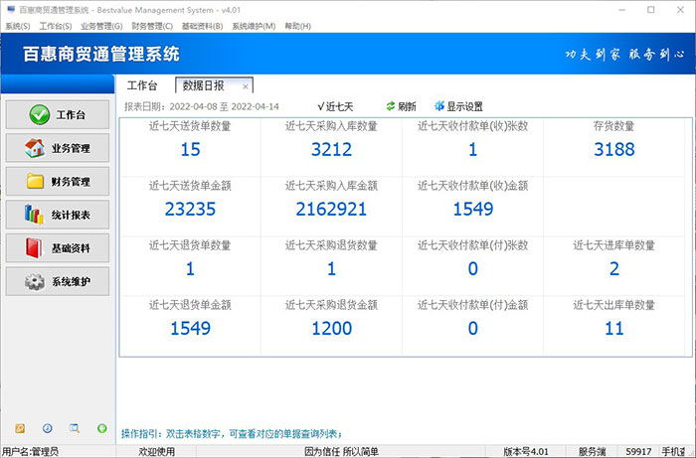The height and width of the screenshot is (458, 696).
Task: Click the red book 基础资料 icon
Action: [35, 248]
